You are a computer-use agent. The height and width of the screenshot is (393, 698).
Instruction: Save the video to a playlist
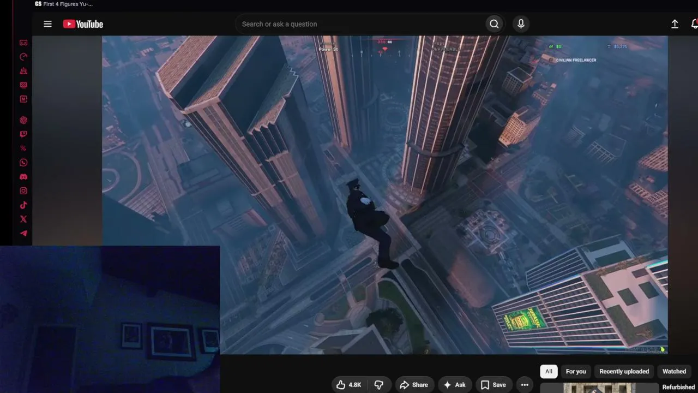(x=494, y=385)
